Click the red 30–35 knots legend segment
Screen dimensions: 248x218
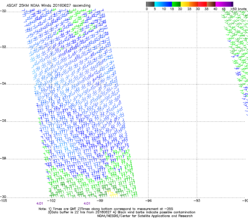pos(202,4)
